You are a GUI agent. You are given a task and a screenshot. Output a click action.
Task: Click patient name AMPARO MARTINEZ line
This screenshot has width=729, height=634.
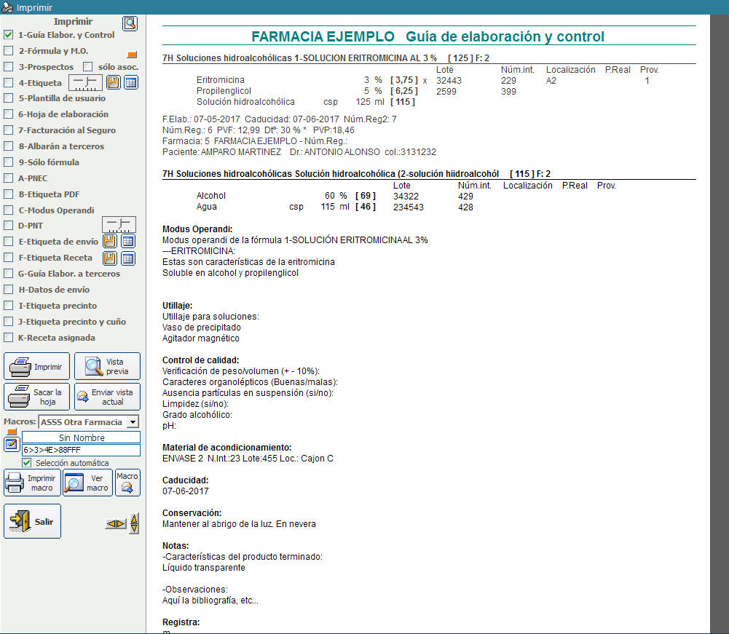tap(299, 152)
